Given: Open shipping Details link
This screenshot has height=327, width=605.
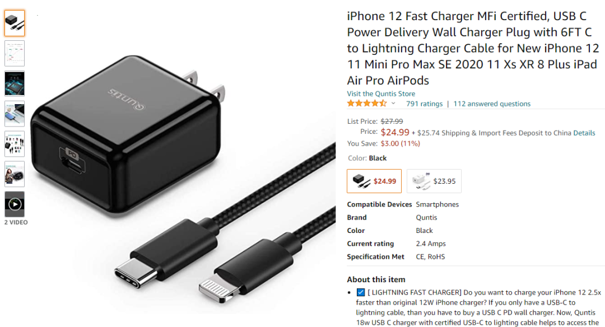Looking at the screenshot, I should pyautogui.click(x=584, y=133).
